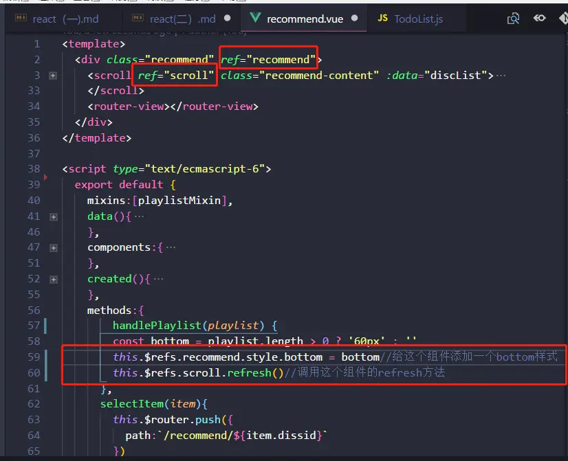Close unsaved react(二).md via its dot
Viewport: 568px width, 461px height.
(x=227, y=18)
